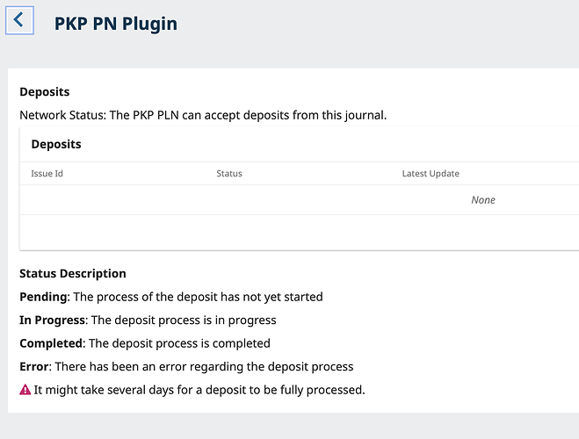Viewport: 579px width, 439px height.
Task: Select the Latest Update column header
Action: tap(431, 174)
